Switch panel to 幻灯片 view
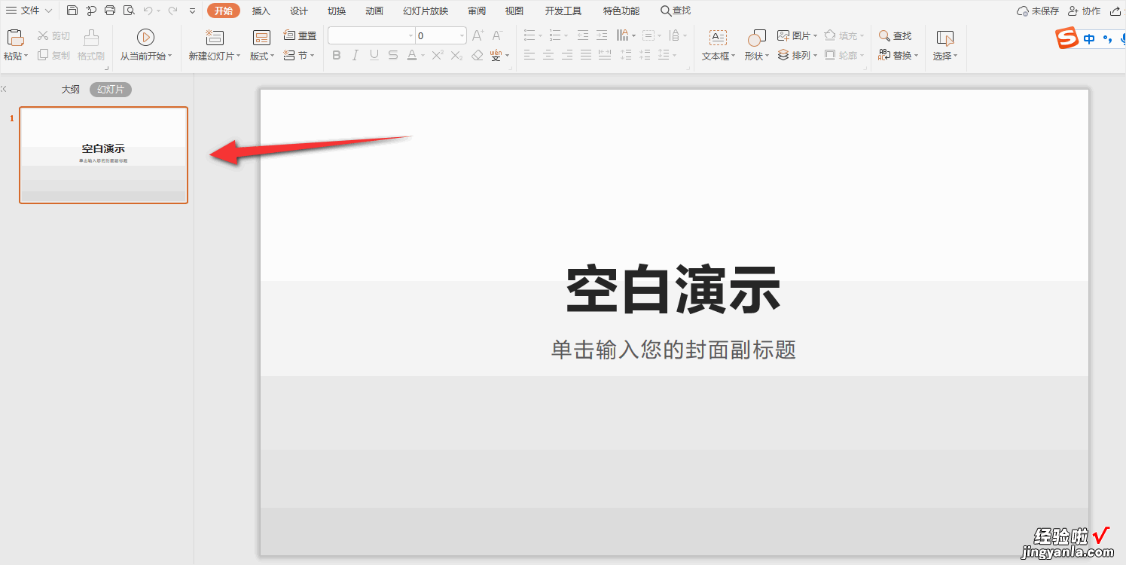The height and width of the screenshot is (565, 1126). (x=111, y=89)
